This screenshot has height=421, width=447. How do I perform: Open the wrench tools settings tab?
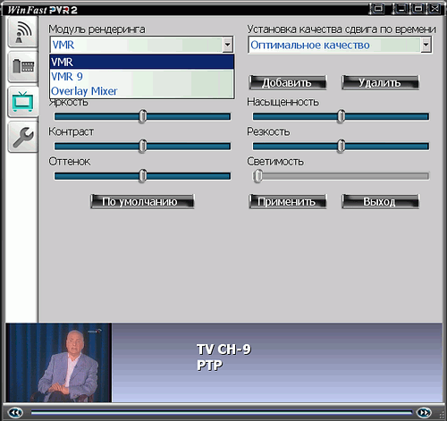[23, 137]
